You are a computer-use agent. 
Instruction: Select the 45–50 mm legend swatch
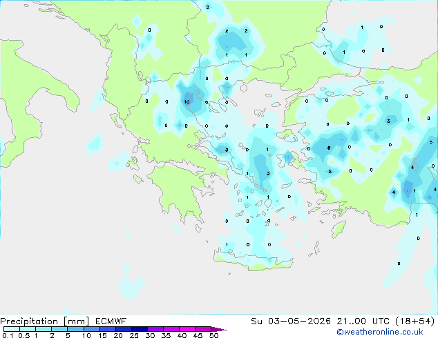click(x=203, y=329)
